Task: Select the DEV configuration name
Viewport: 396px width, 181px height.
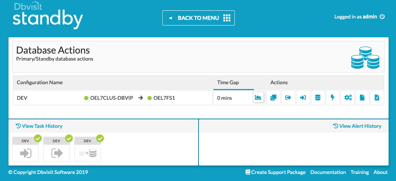Action: pyautogui.click(x=22, y=98)
